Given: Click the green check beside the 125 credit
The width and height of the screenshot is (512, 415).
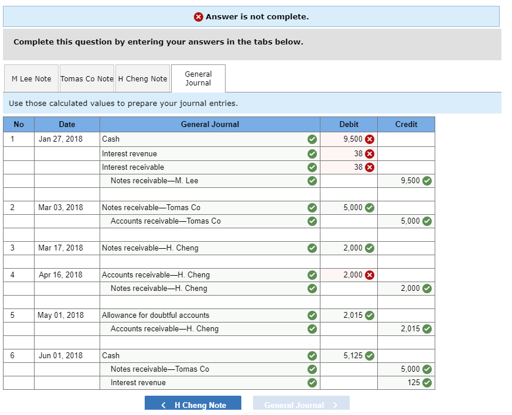Looking at the screenshot, I should point(427,383).
